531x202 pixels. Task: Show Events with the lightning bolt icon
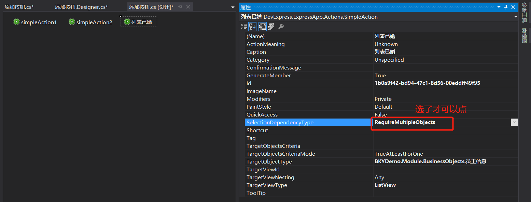(x=271, y=27)
